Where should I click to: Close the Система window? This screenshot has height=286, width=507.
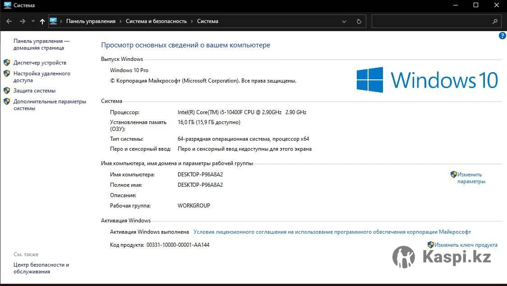[x=497, y=5]
